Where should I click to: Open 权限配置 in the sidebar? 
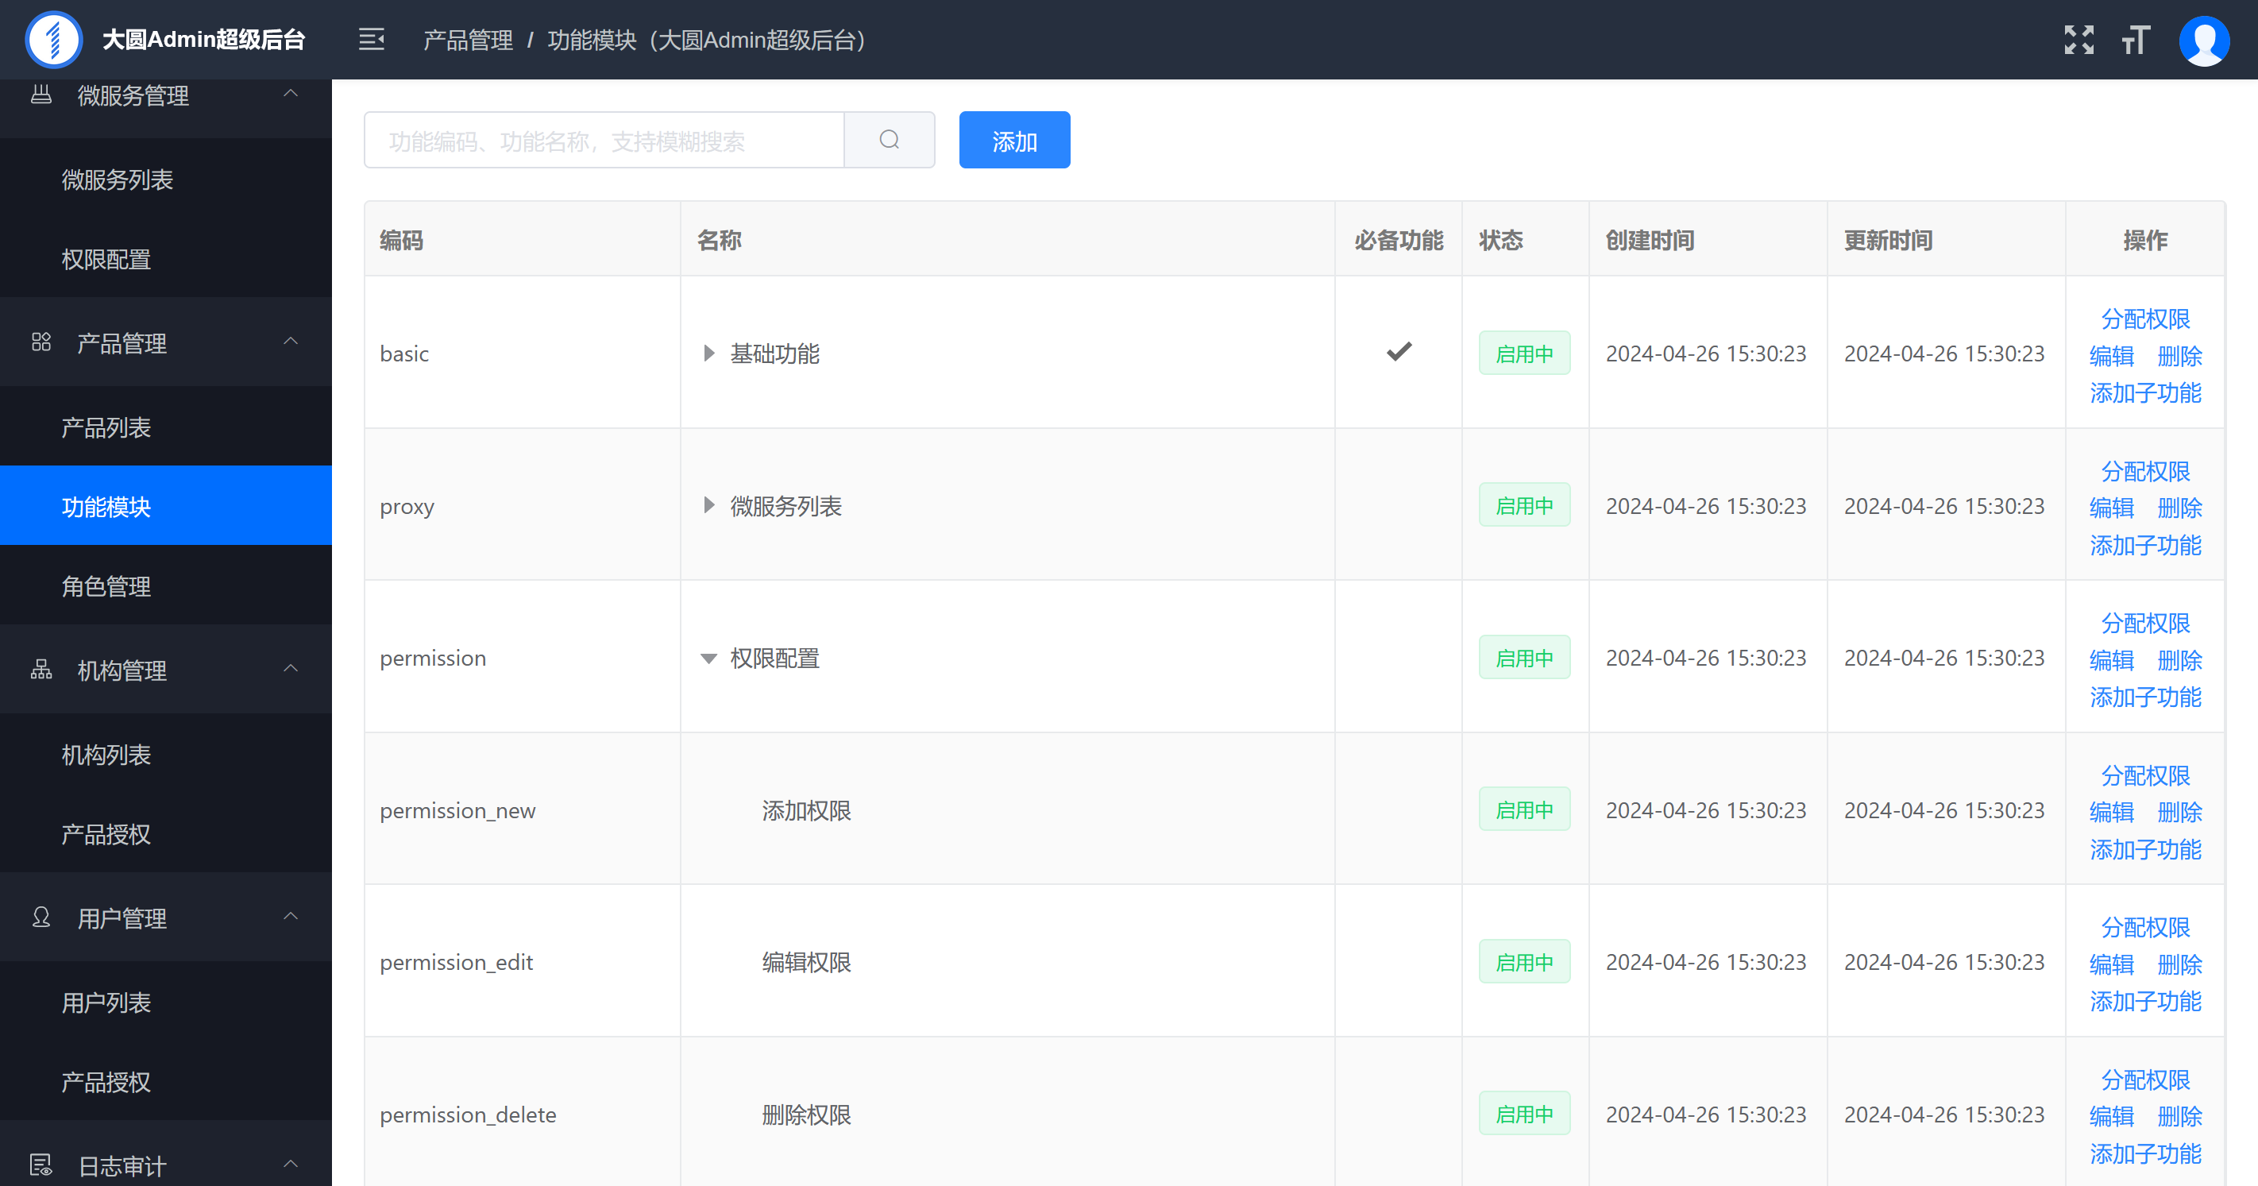pos(166,260)
